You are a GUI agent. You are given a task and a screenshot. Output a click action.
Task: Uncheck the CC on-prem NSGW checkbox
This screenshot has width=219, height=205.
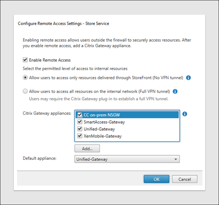80,115
